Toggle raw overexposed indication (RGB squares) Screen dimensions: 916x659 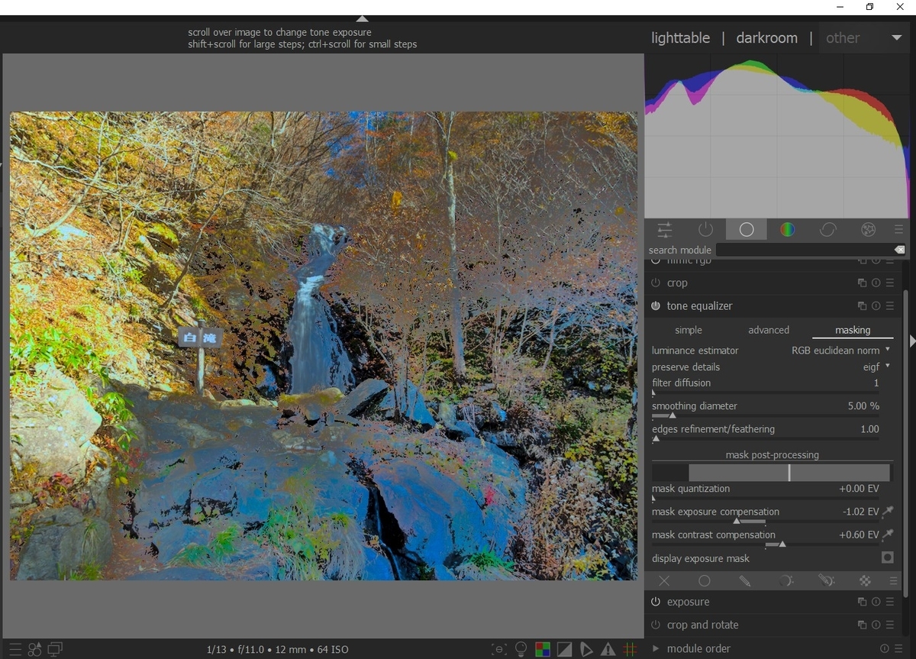[543, 649]
